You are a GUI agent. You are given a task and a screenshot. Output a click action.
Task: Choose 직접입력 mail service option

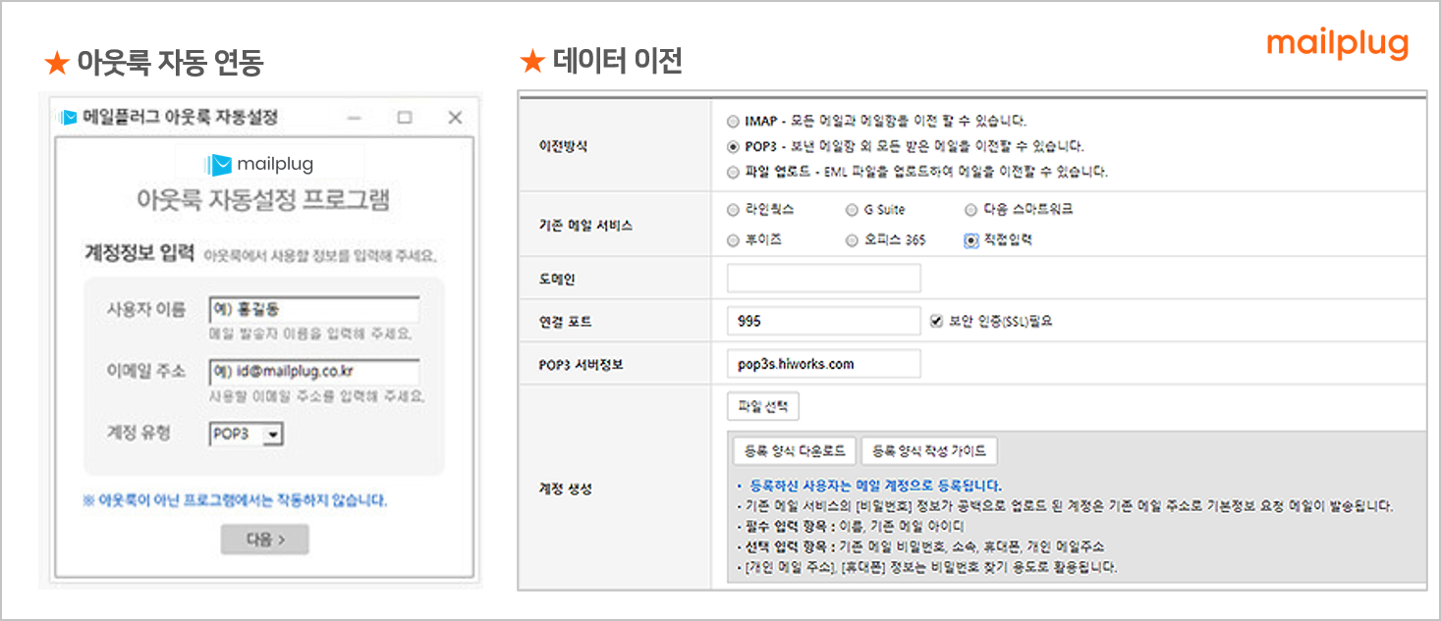[x=971, y=239]
